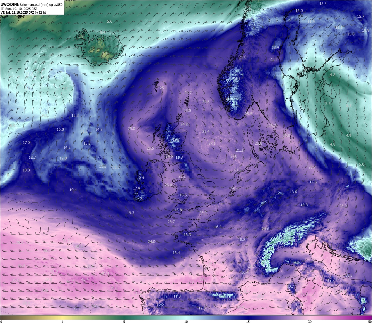Click the 13.6 value over Germany

coord(293,192)
